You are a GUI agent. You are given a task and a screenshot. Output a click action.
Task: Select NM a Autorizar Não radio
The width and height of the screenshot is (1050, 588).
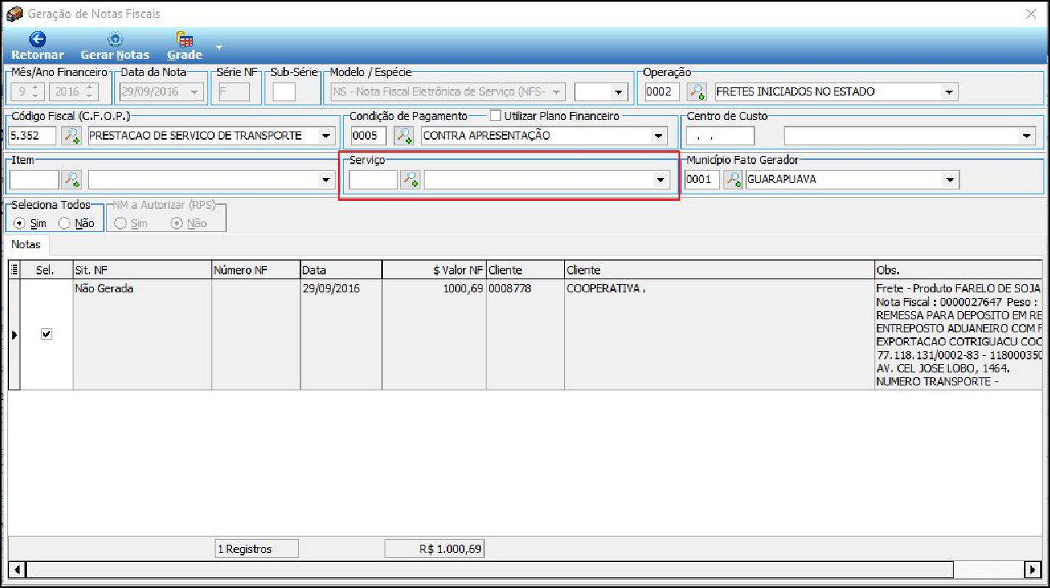click(176, 223)
